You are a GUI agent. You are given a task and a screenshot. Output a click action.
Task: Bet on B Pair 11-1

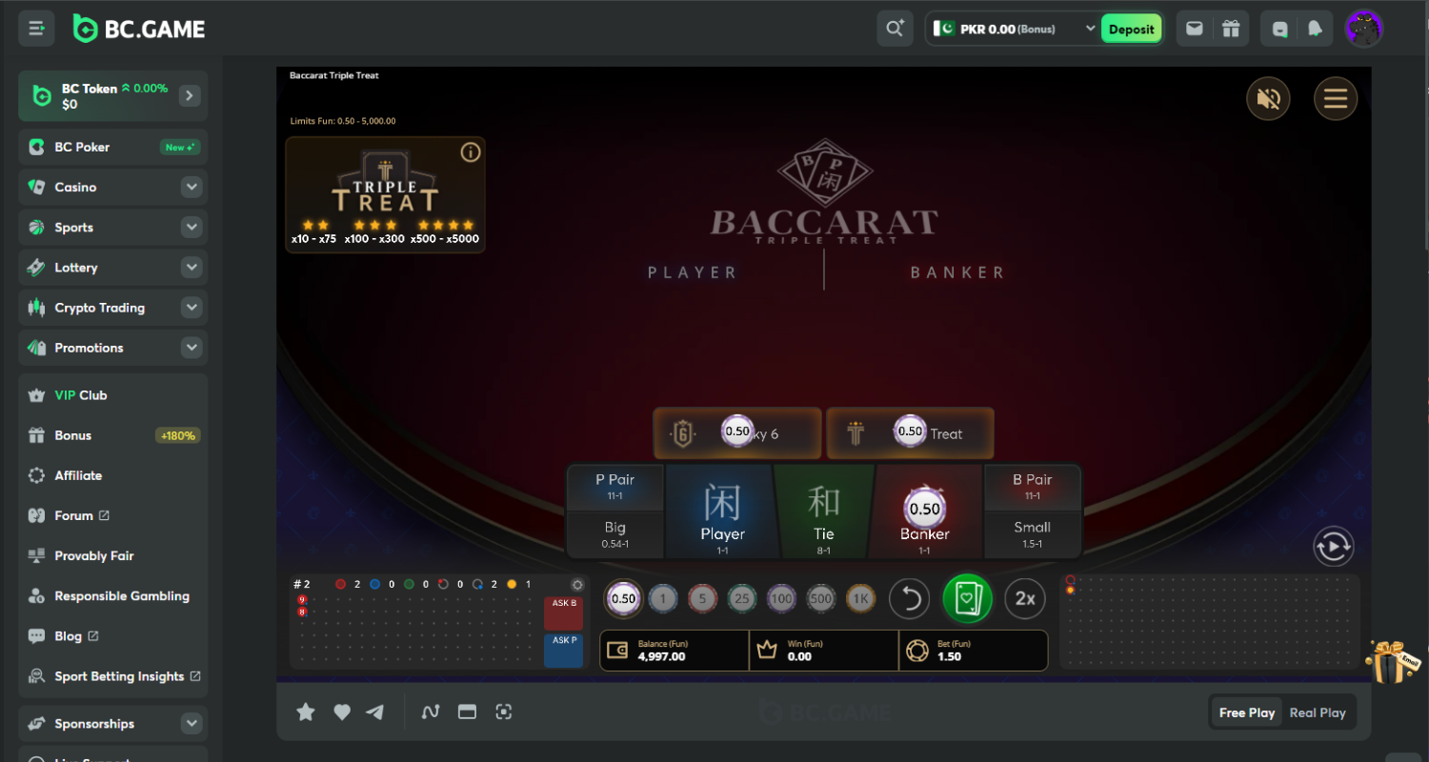click(1032, 487)
